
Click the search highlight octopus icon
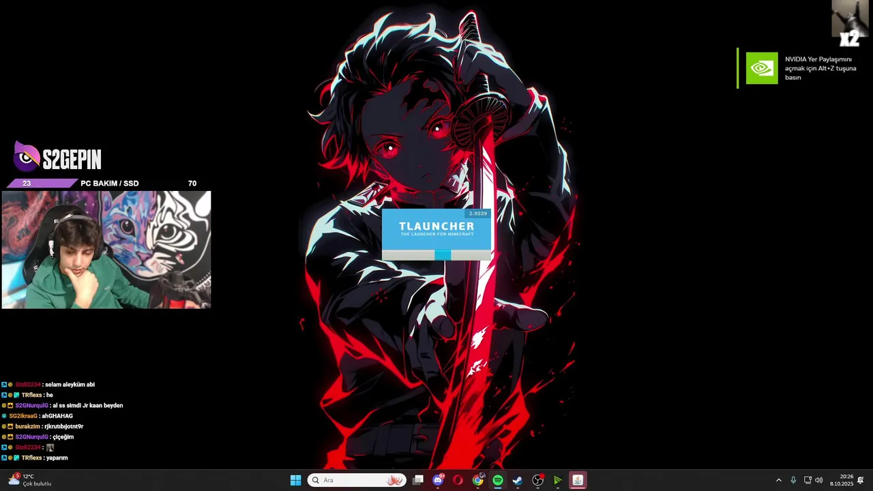point(395,480)
